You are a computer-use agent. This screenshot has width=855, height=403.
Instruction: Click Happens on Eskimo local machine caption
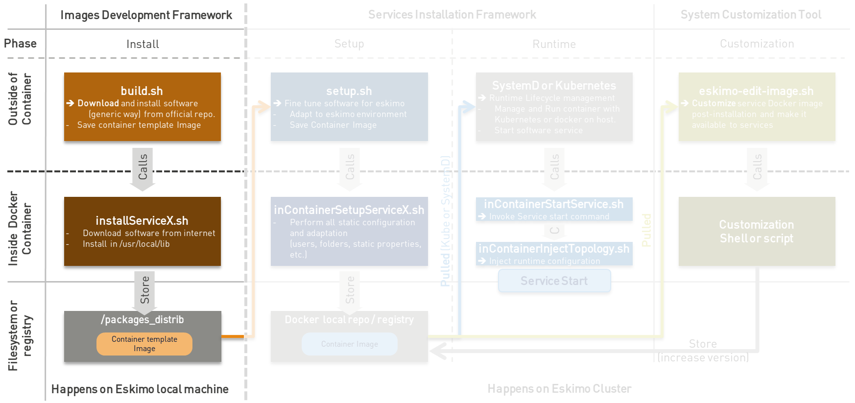point(140,389)
